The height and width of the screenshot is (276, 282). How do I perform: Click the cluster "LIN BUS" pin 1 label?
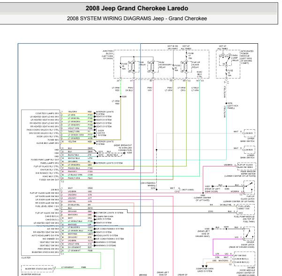click(x=55, y=189)
